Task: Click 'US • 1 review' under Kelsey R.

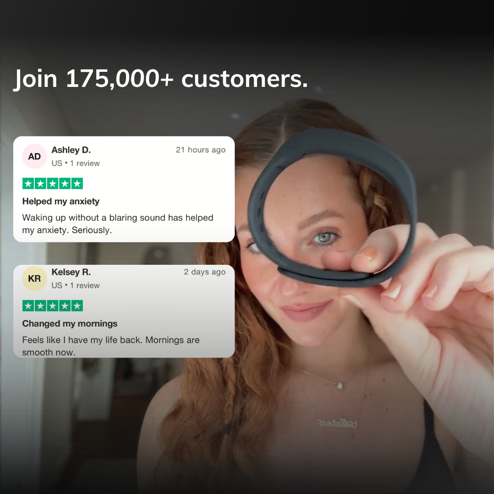Action: click(x=75, y=285)
